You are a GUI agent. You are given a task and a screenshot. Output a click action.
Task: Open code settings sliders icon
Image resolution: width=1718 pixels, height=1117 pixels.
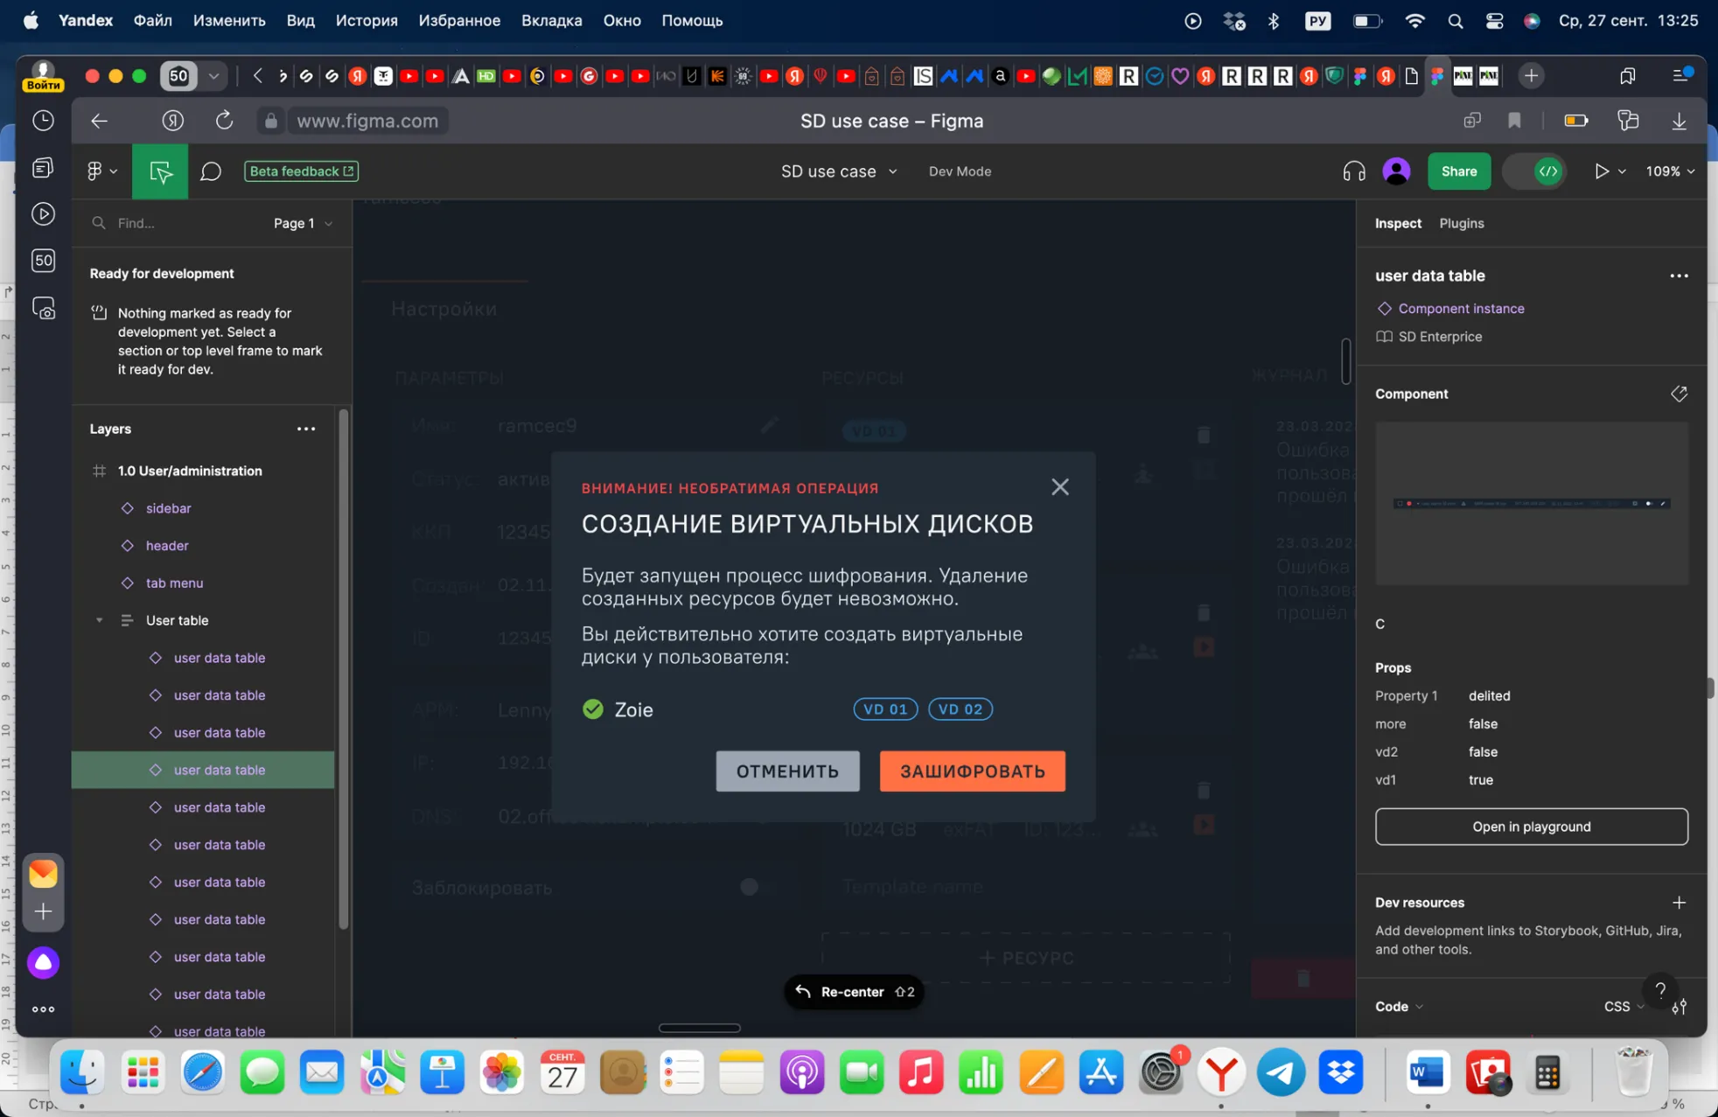tap(1679, 1007)
